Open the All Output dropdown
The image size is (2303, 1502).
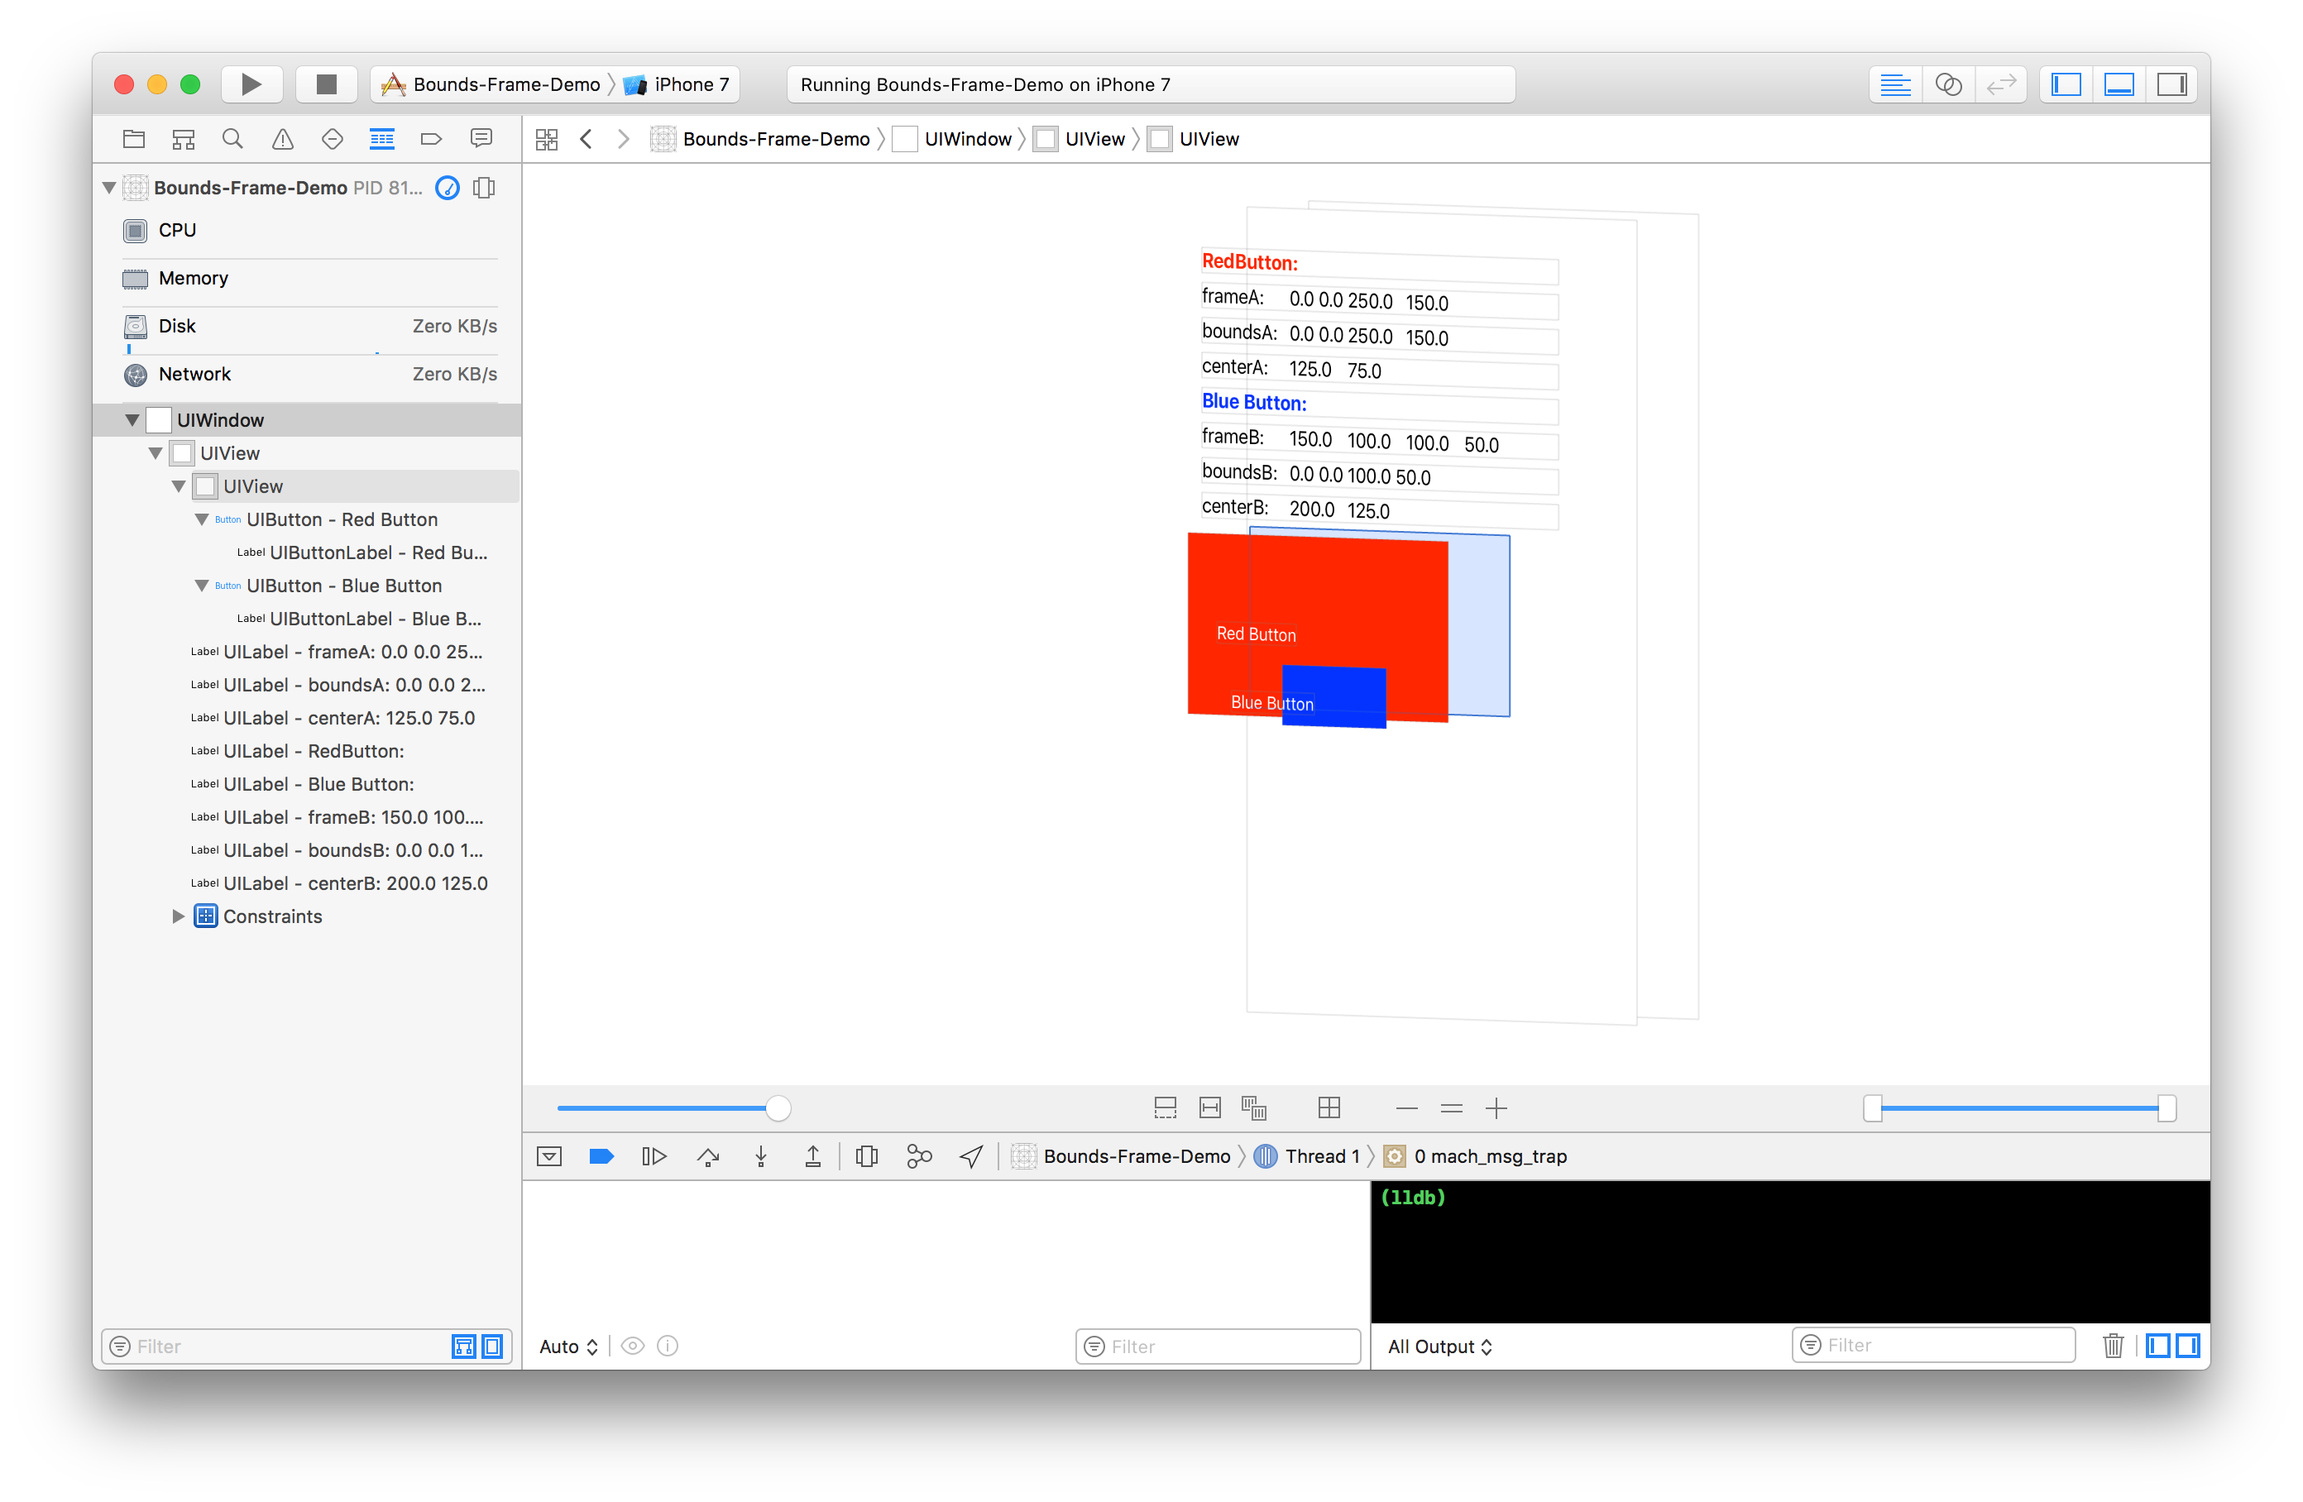pos(1440,1347)
